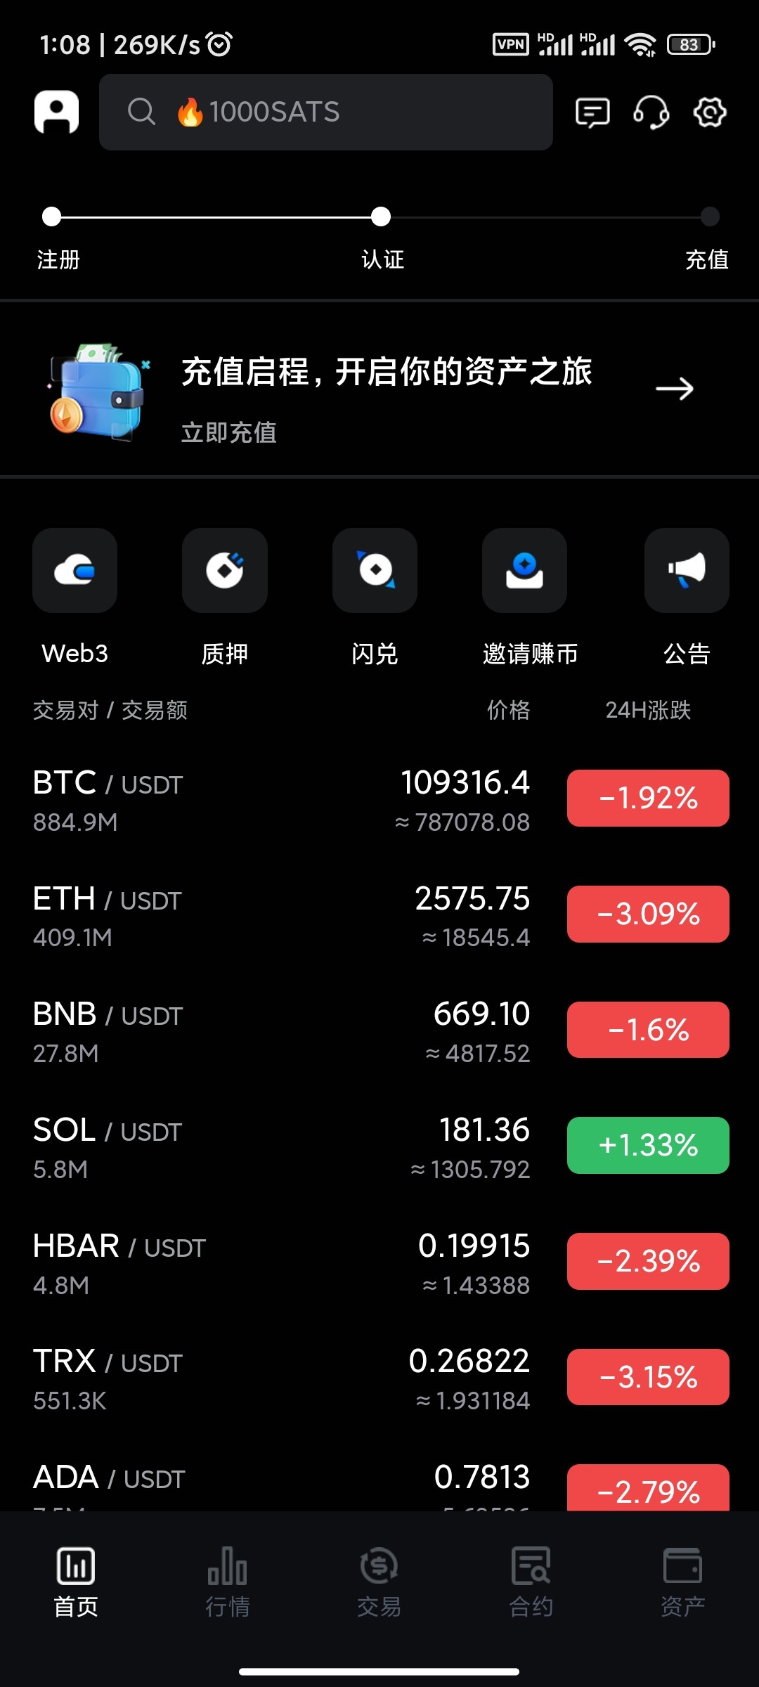
Task: Open the 闪兑 flash swap icon
Action: coord(375,570)
